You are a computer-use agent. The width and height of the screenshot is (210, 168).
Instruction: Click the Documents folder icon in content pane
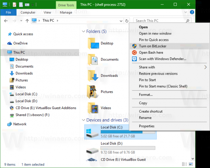click(93, 60)
